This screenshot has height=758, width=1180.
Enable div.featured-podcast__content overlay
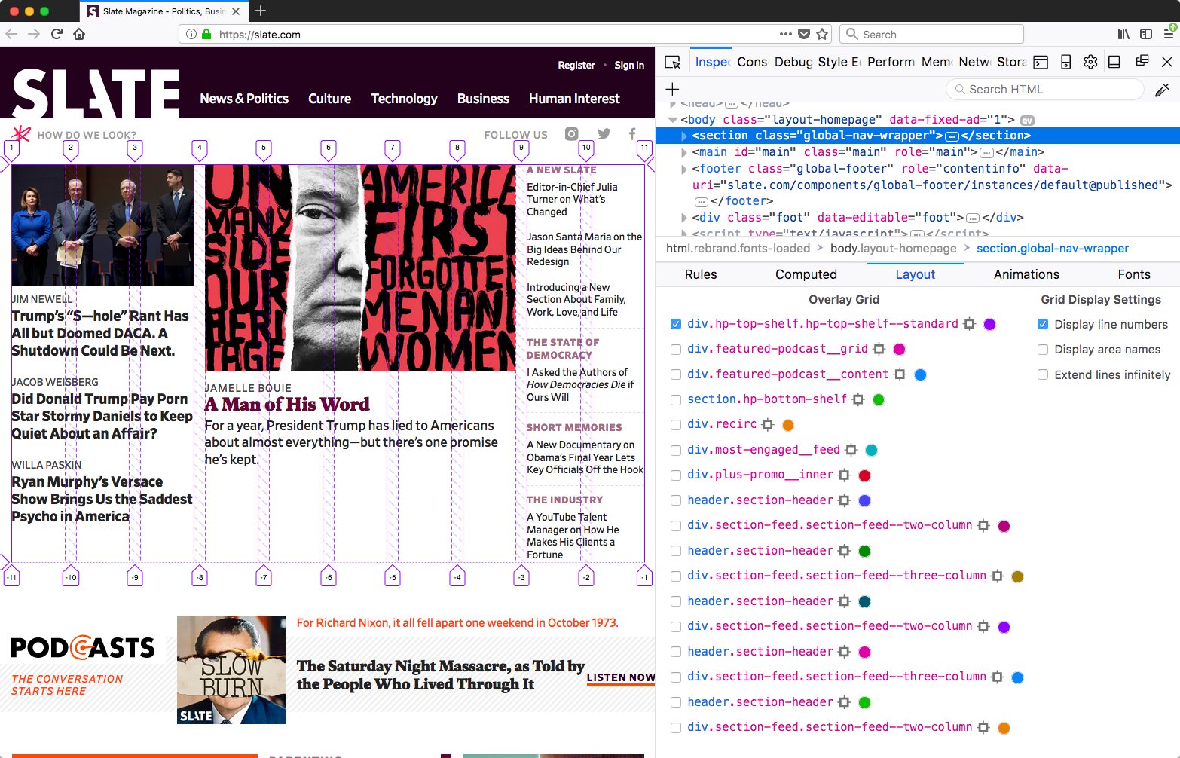[676, 374]
